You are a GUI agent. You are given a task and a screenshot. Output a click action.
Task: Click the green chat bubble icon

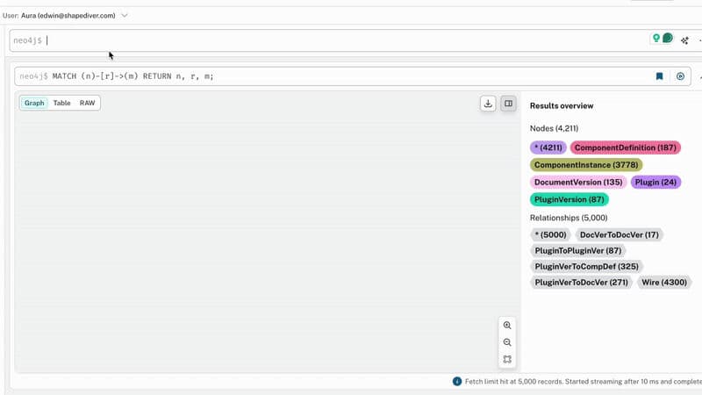pos(667,38)
